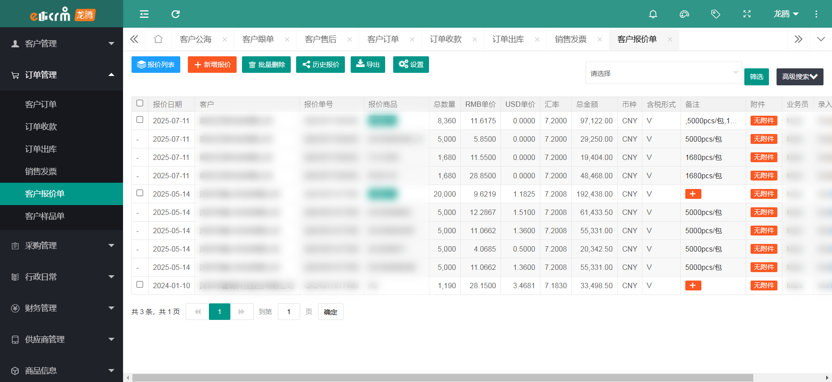
Task: Click the refresh icon in the top bar
Action: (175, 14)
